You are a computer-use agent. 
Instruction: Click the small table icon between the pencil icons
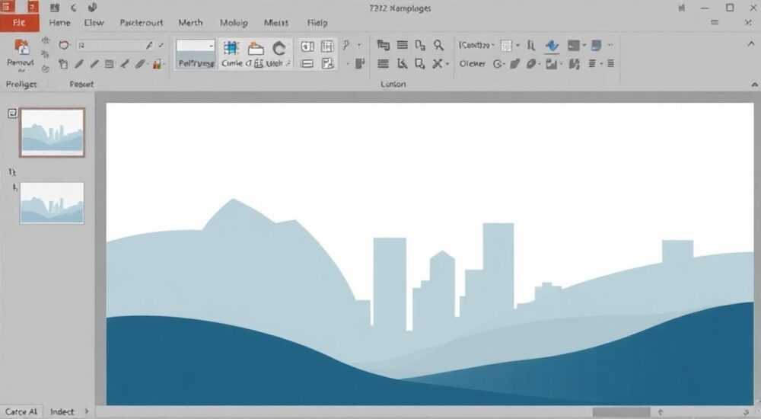tap(109, 64)
